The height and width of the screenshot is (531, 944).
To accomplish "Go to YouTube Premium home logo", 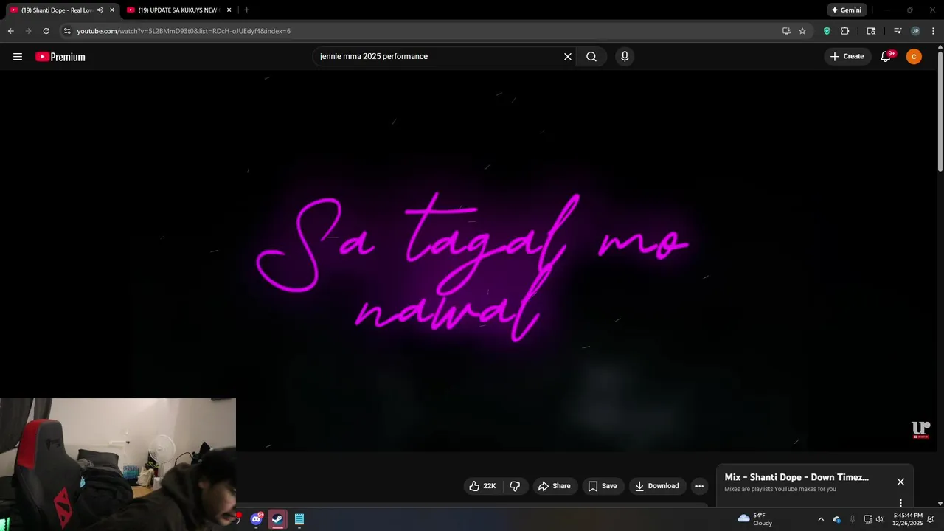I will click(60, 57).
